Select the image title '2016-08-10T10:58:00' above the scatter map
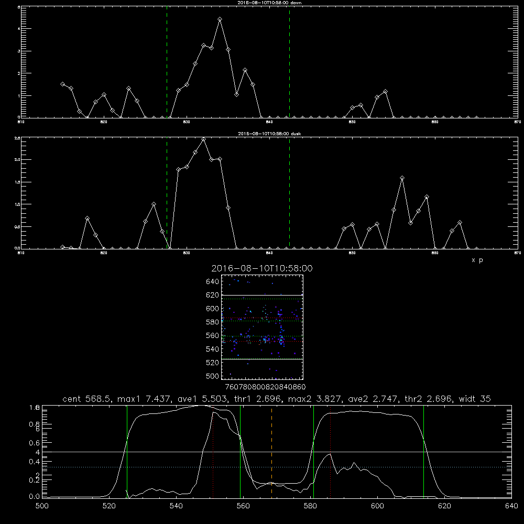Image resolution: width=524 pixels, height=524 pixels. click(262, 268)
